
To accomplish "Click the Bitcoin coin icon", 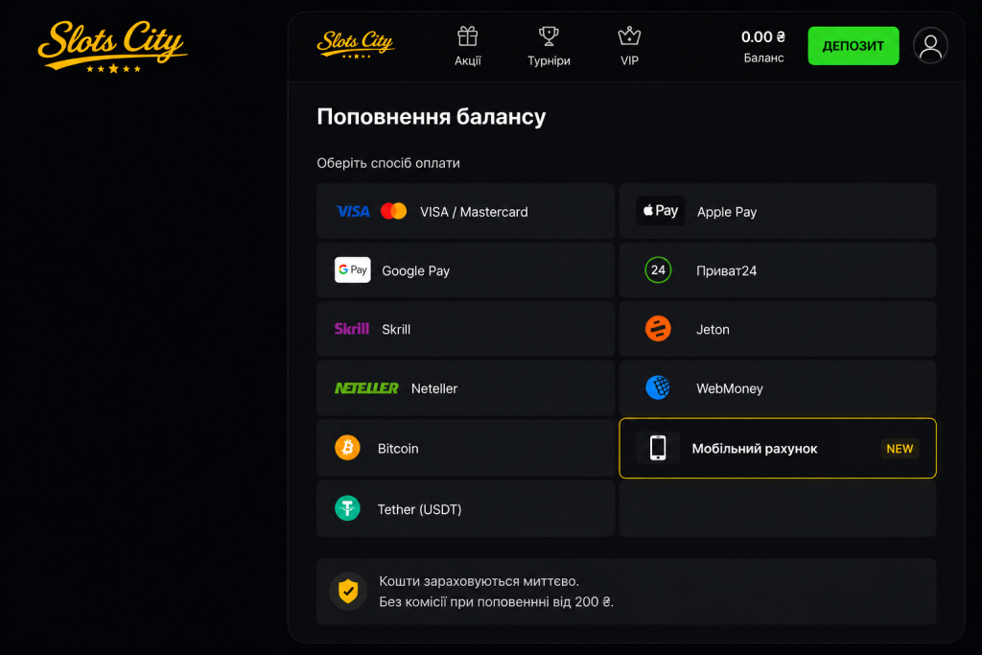I will click(x=347, y=448).
